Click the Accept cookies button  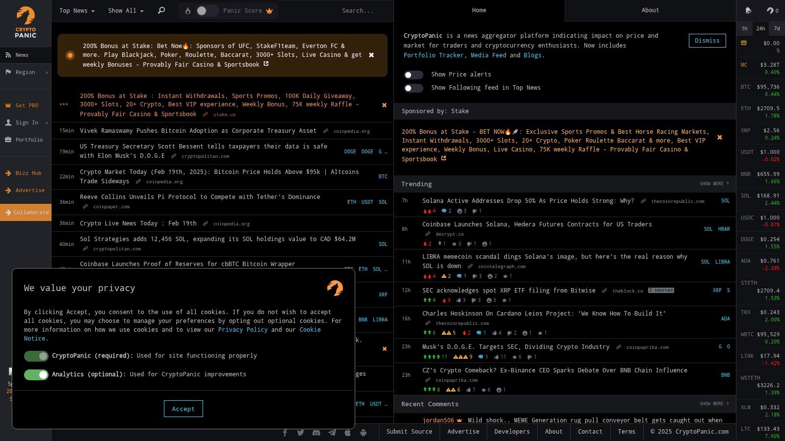pos(183,409)
